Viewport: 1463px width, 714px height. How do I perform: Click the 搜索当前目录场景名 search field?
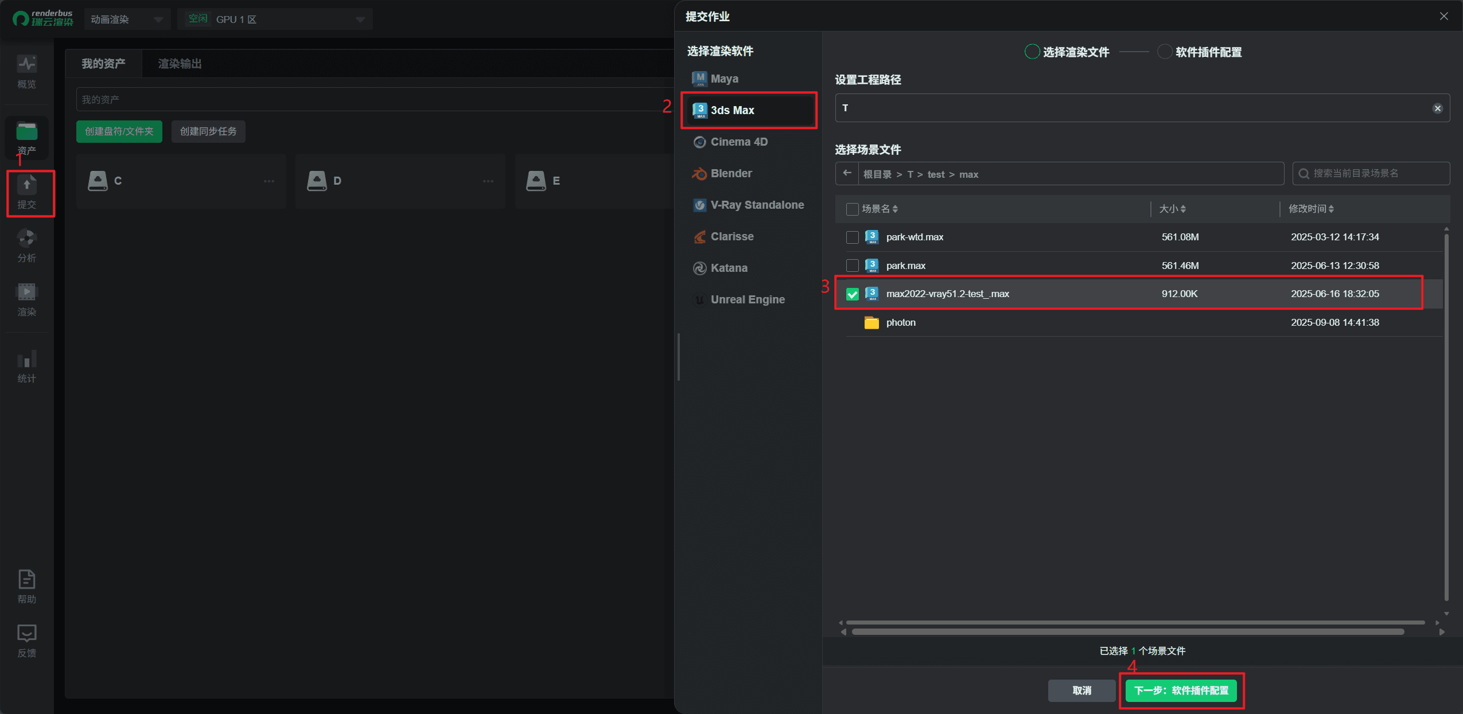(x=1371, y=173)
